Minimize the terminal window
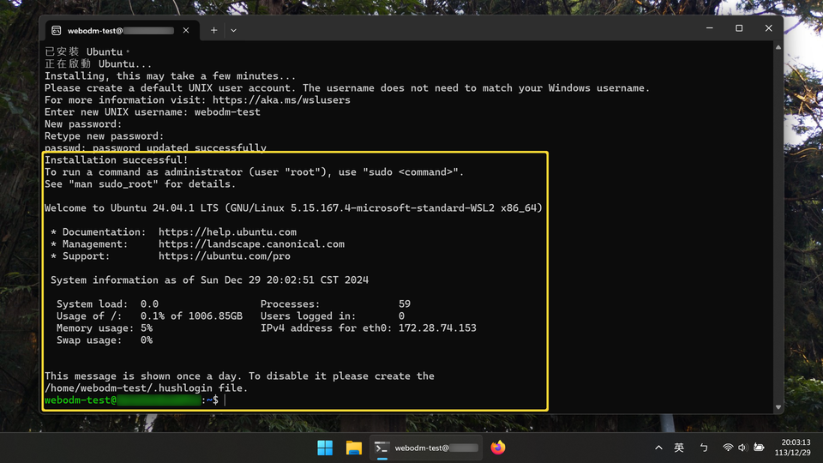The image size is (823, 463). coord(710,28)
